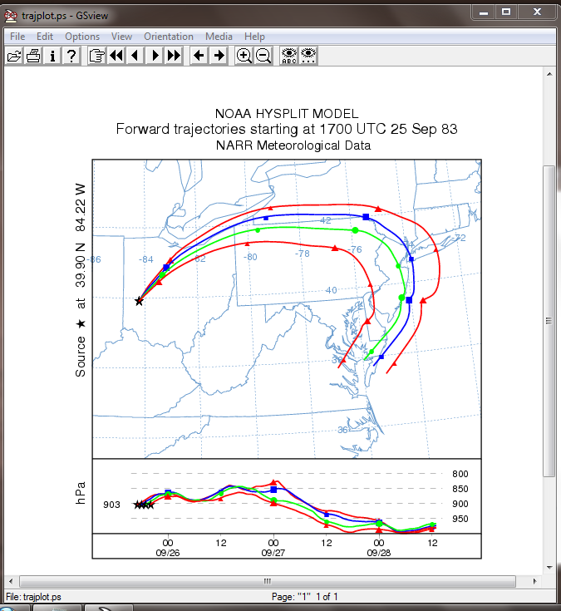Zoom out with the magnifier minus icon
Image resolution: width=561 pixels, height=611 pixels.
[263, 56]
